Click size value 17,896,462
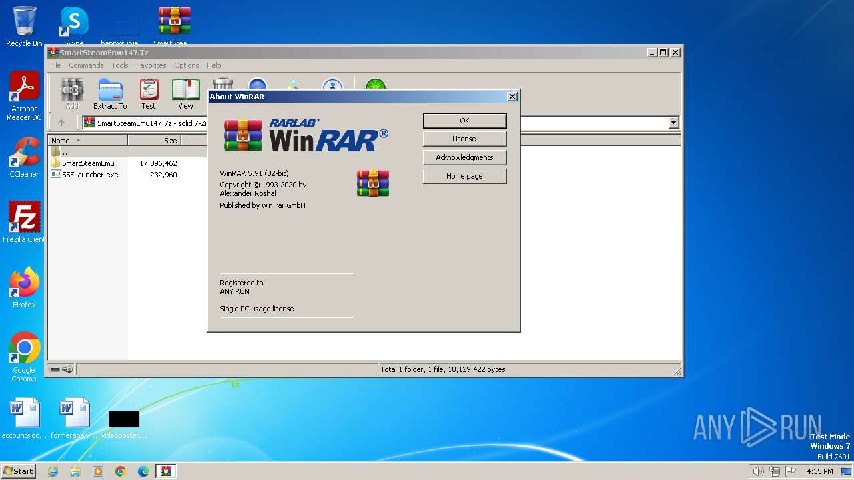Screen dimensions: 854x480 point(158,163)
